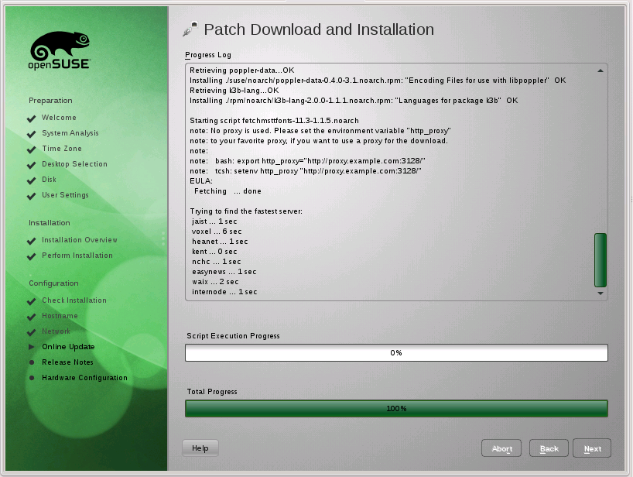This screenshot has width=633, height=477.
Task: Click log entry 'heanet ... 1 sec'
Action: [220, 242]
